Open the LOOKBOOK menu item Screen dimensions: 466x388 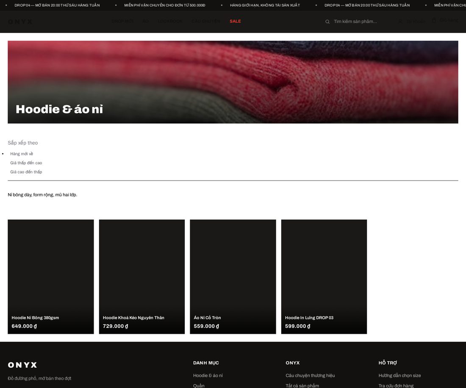pos(170,22)
